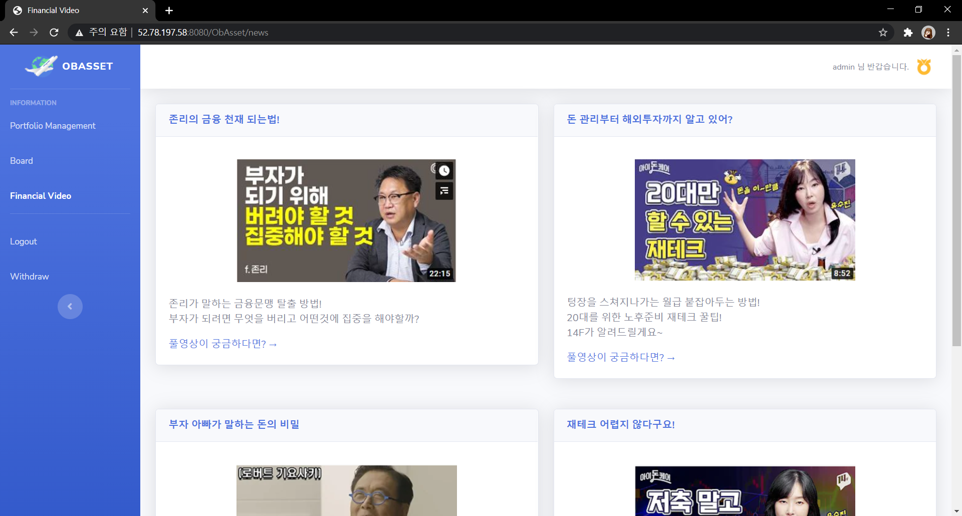Screen dimensions: 962x516
Task: Select Board in the sidebar
Action: tap(21, 161)
